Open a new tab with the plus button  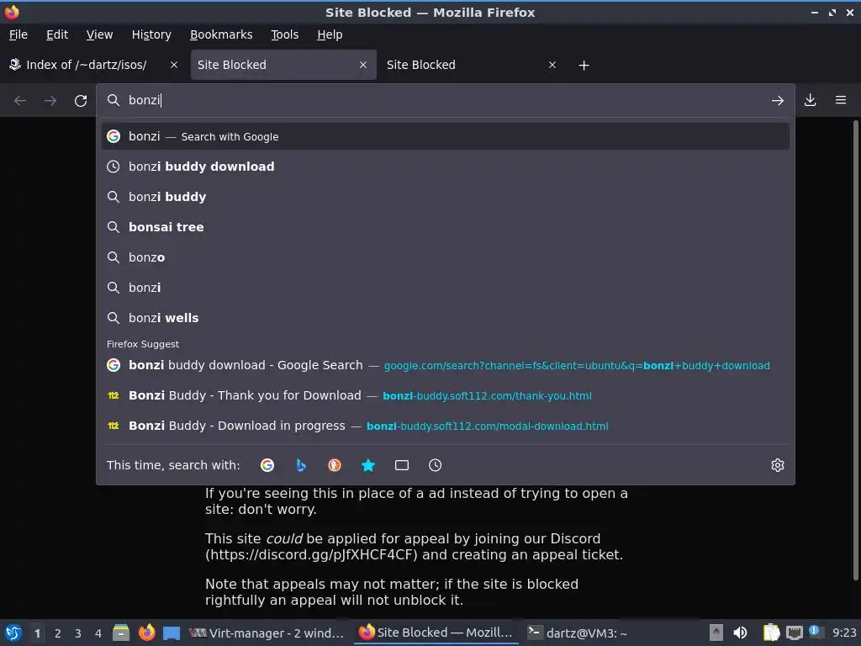point(584,66)
